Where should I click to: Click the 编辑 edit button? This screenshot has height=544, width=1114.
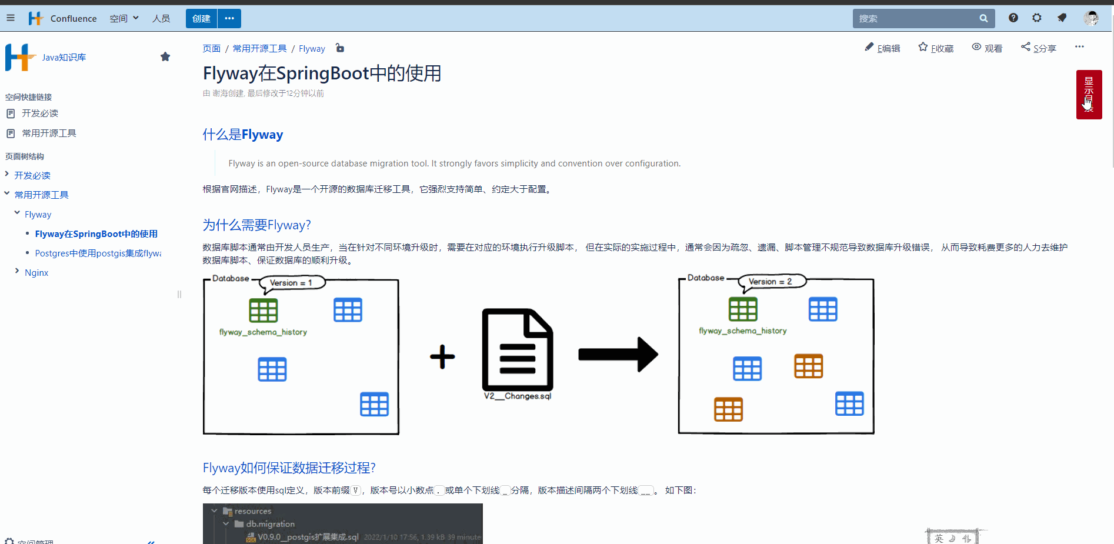click(x=882, y=48)
